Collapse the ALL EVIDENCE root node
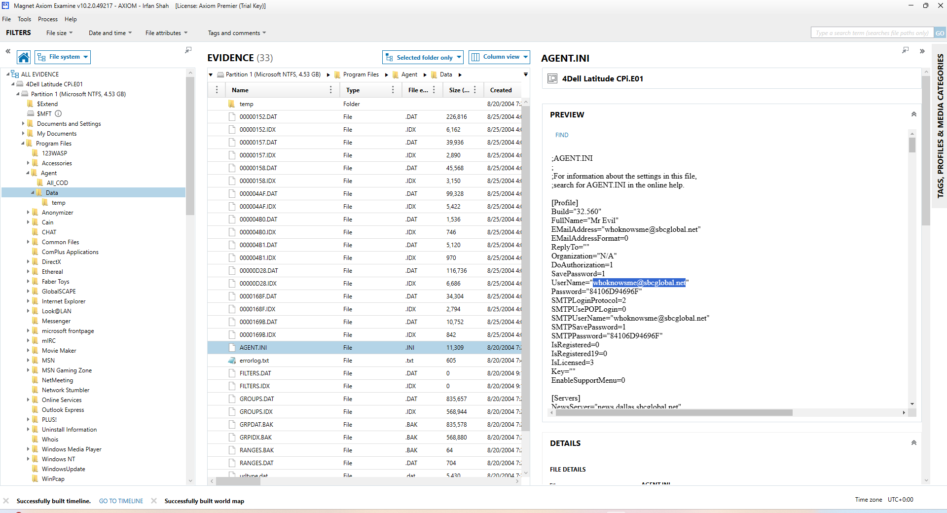Screen dimensions: 947x513 click(8, 74)
